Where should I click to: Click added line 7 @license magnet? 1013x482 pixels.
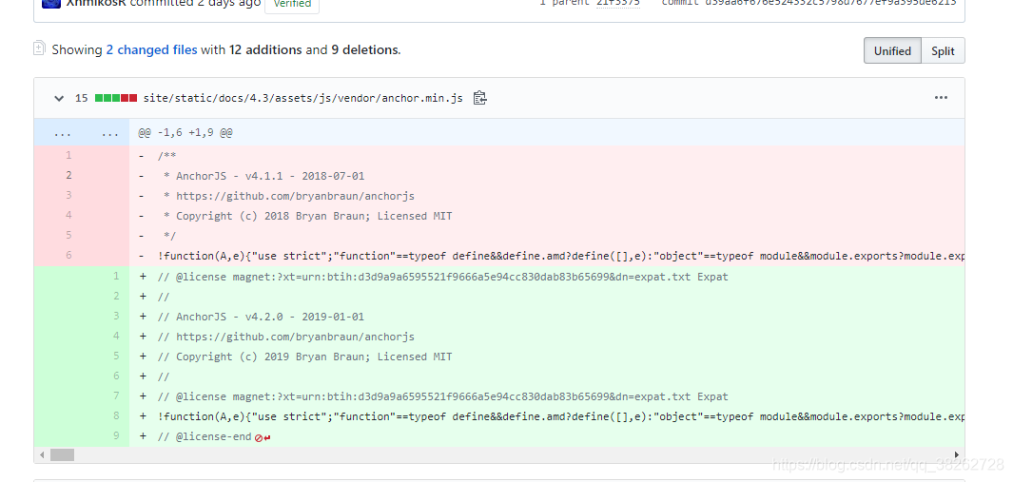[442, 396]
